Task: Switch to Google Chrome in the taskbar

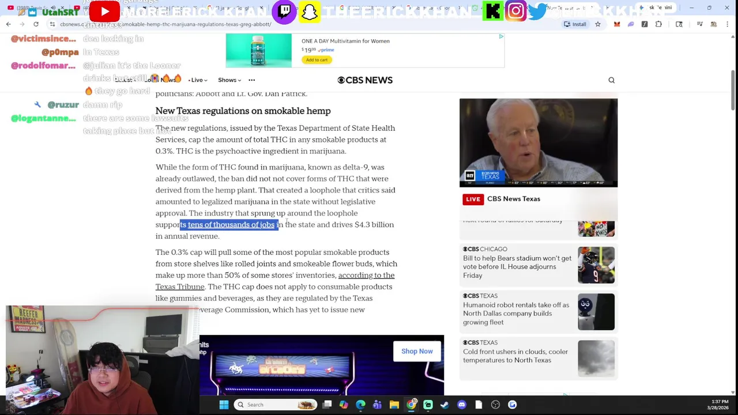Action: 411,405
